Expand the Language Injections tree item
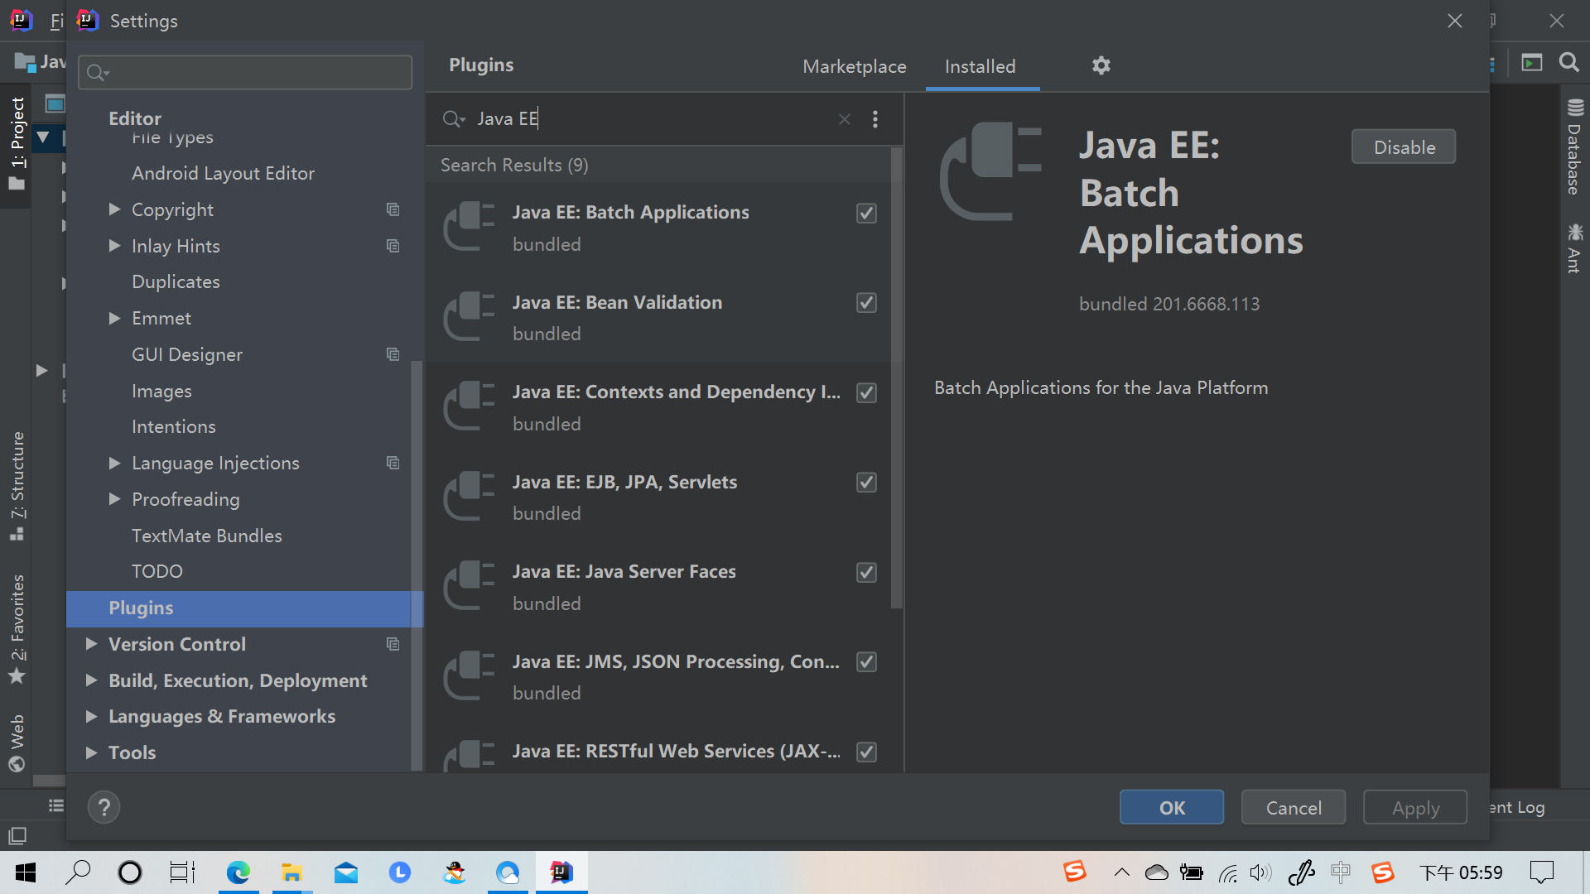Screen dimensions: 1590x894 [114, 463]
